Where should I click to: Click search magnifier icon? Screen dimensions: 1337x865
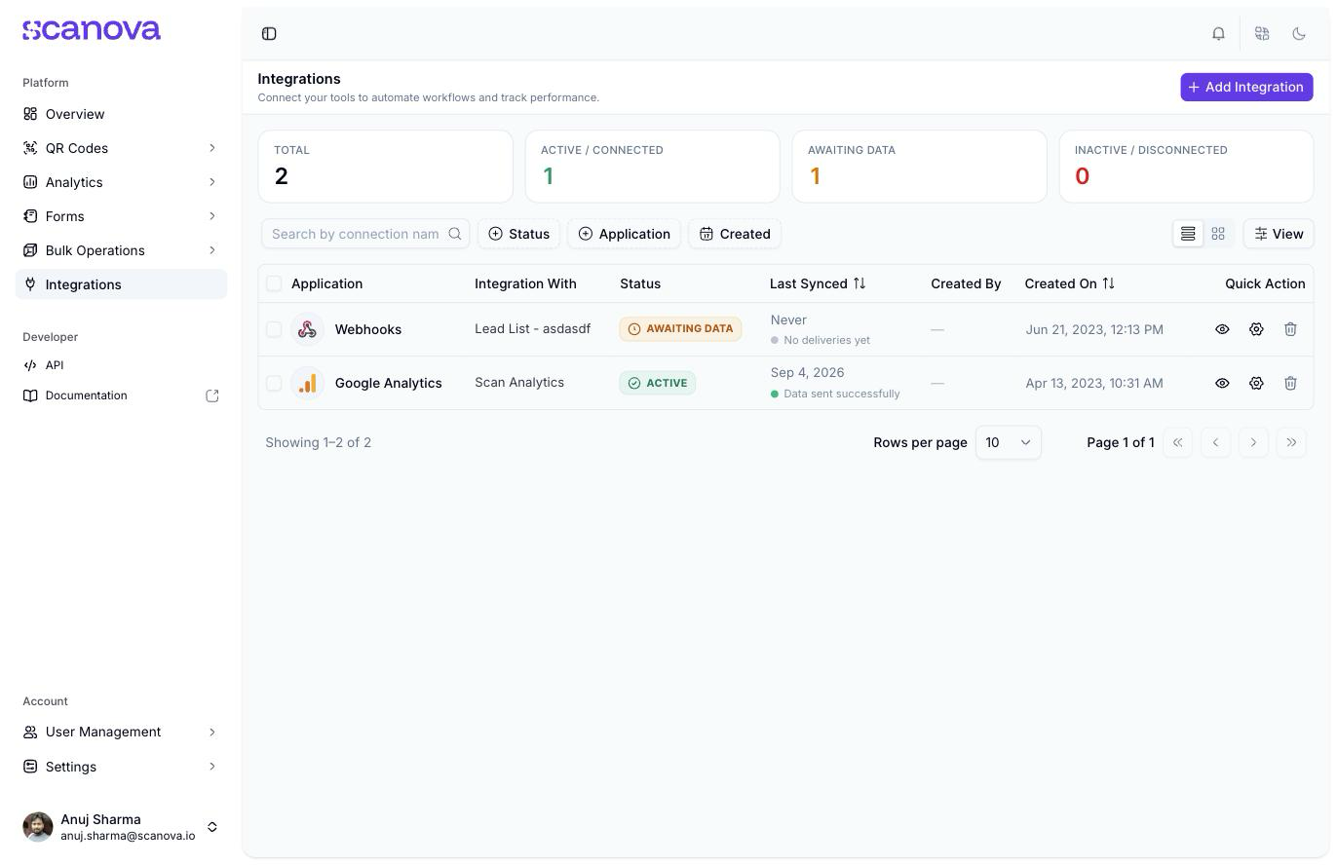pos(454,234)
